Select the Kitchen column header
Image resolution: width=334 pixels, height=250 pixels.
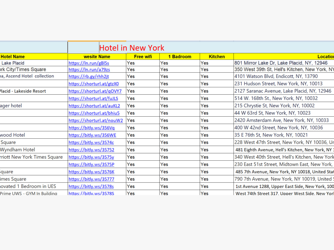point(217,57)
